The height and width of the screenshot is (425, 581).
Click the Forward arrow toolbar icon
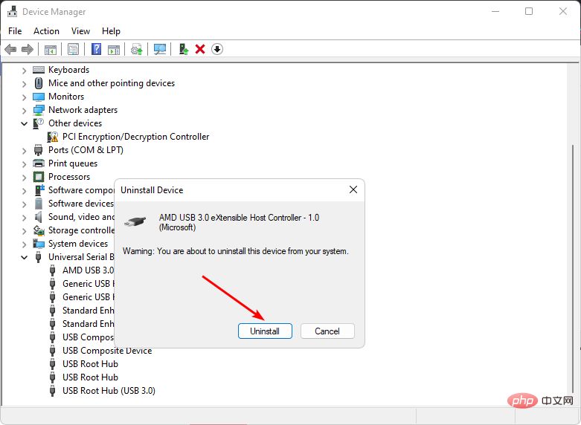28,49
